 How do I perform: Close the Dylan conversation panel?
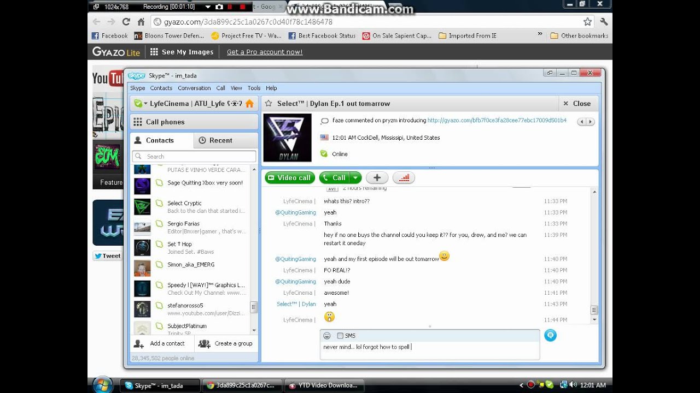(x=577, y=103)
